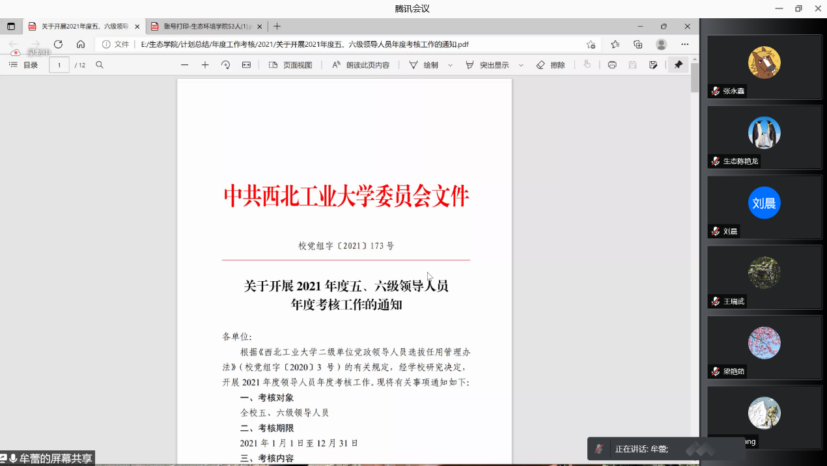Click the fit to width icon
The width and height of the screenshot is (827, 466).
246,65
